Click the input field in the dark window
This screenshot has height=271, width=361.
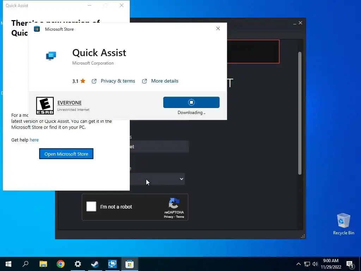coord(159,146)
